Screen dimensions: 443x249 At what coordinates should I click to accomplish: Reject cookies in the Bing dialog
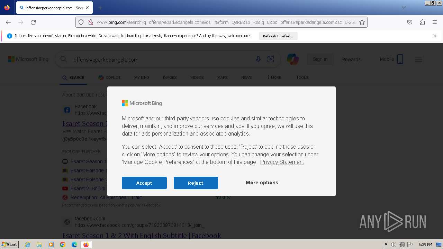[196, 183]
